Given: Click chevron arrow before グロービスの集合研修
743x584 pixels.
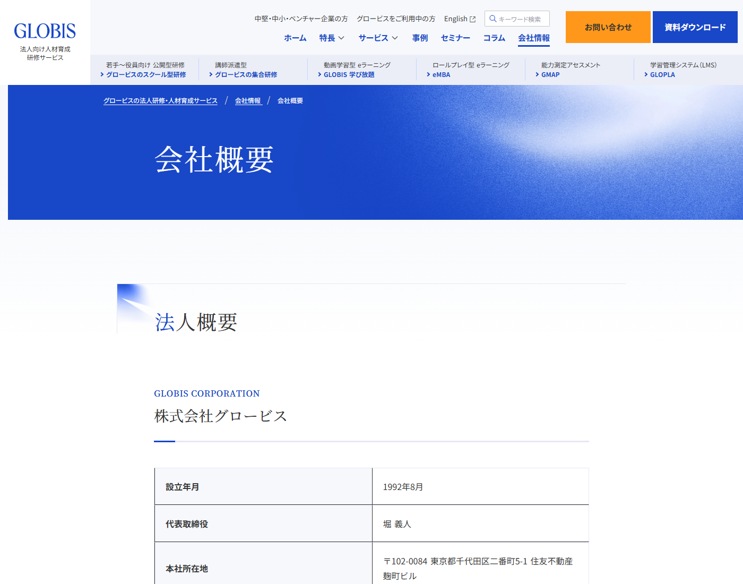Looking at the screenshot, I should pyautogui.click(x=211, y=75).
